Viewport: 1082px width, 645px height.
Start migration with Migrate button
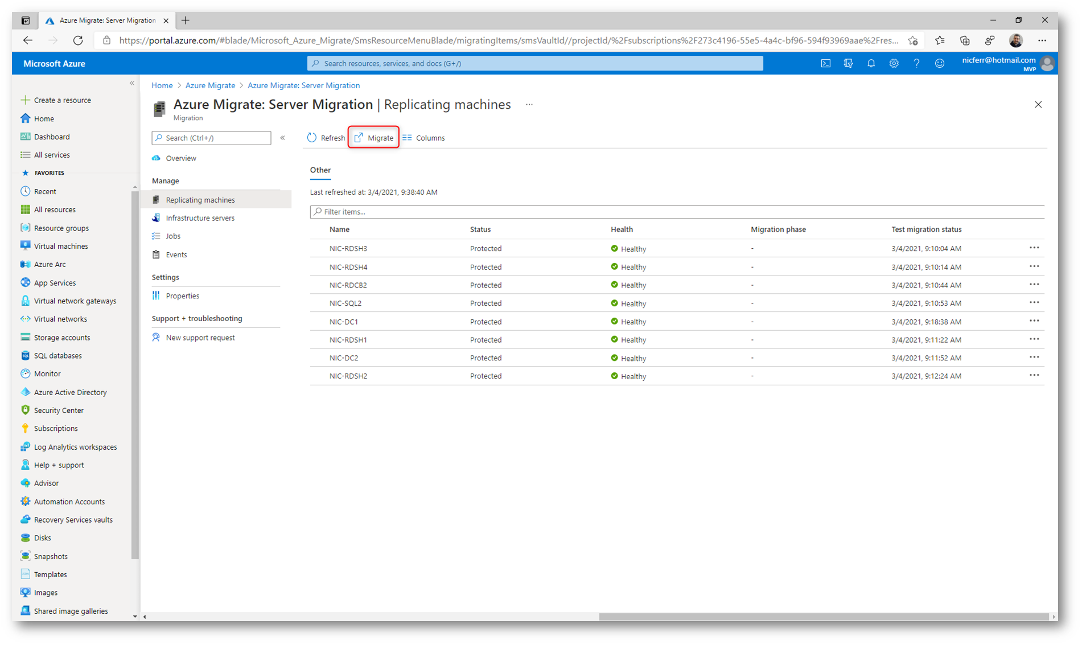point(374,138)
